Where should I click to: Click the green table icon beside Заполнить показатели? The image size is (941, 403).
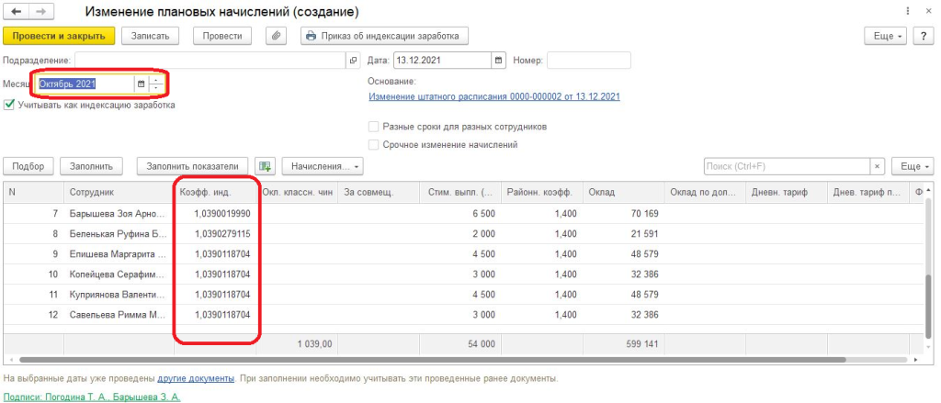(266, 167)
